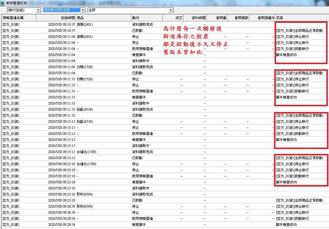Click the 訊息 column header
The width and height of the screenshot is (329, 229).
(280, 18)
